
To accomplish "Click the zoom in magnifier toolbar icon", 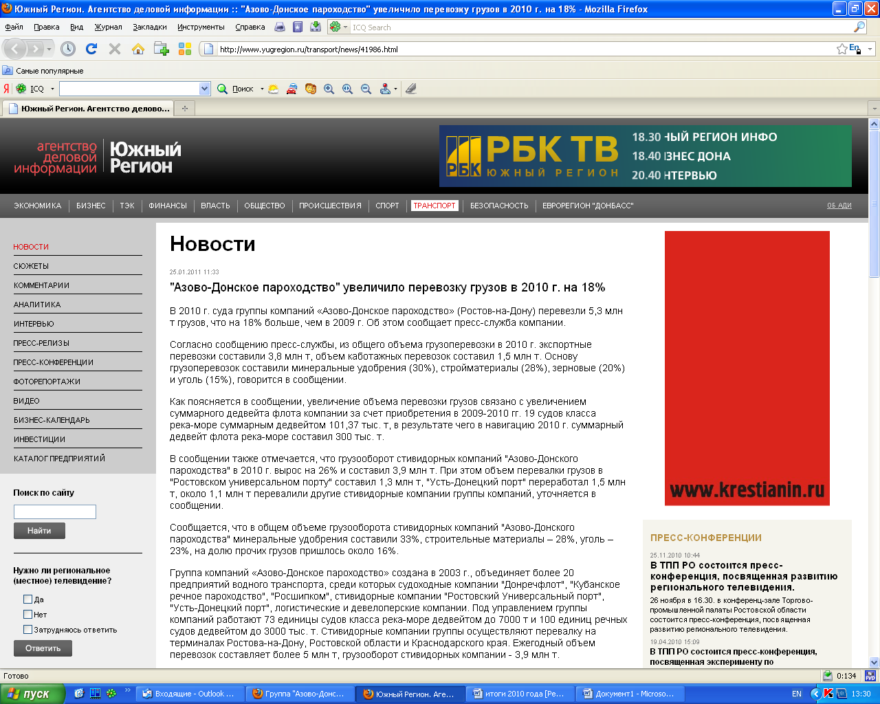I will [329, 89].
